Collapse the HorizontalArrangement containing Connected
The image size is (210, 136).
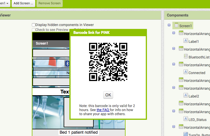pyautogui.click(x=174, y=64)
